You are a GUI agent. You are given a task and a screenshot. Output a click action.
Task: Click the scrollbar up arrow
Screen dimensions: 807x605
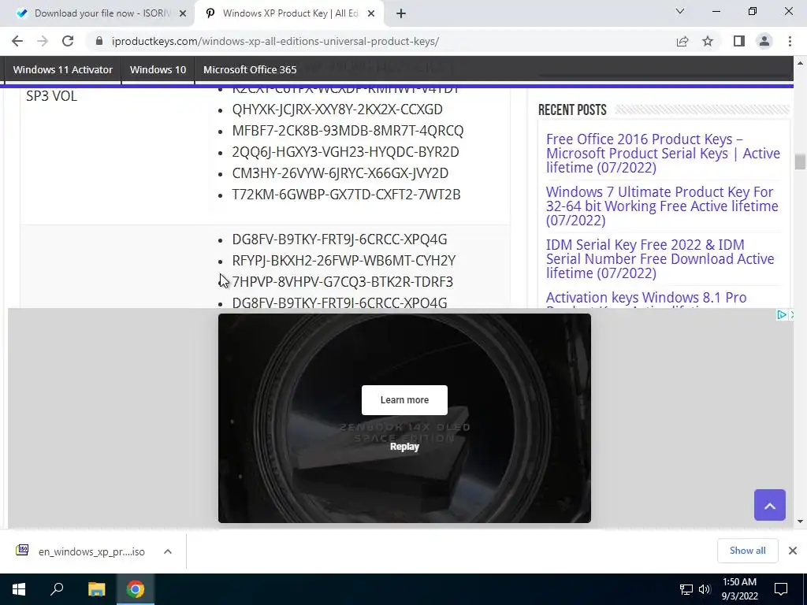click(x=800, y=63)
